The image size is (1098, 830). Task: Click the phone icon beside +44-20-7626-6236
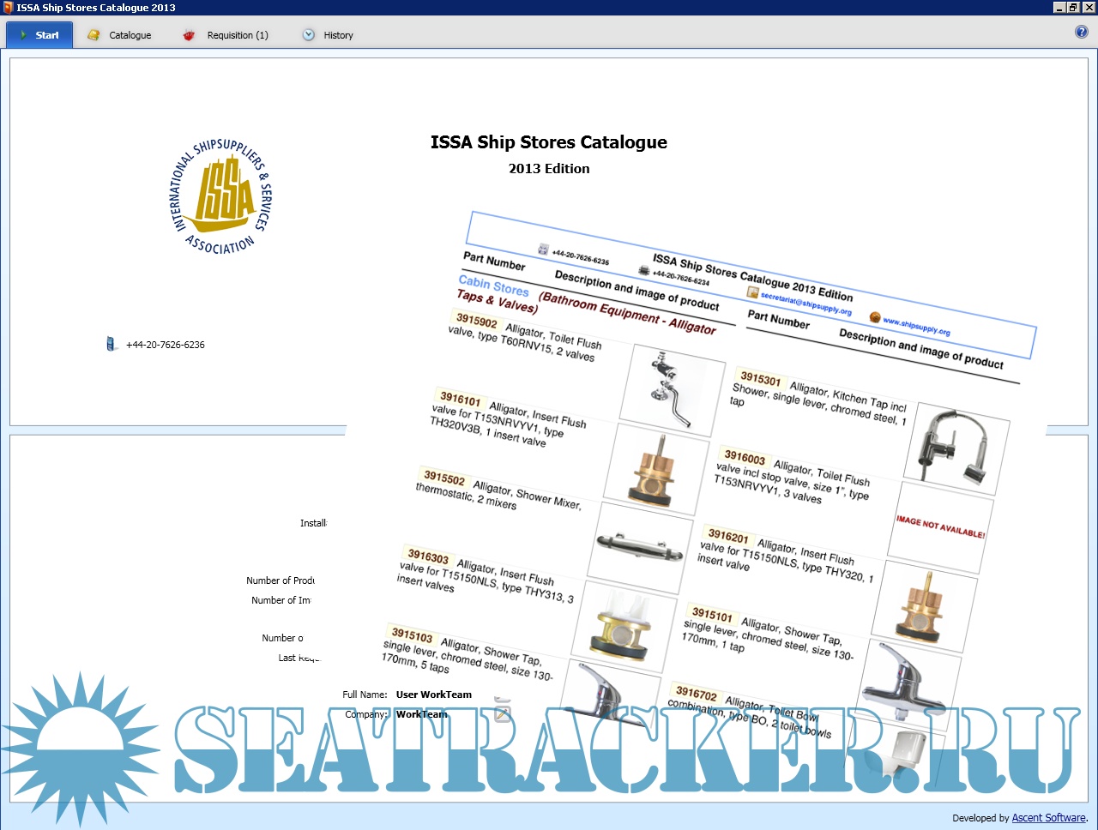[x=112, y=345]
